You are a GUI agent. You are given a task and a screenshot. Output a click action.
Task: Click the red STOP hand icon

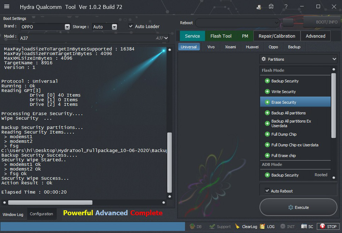point(323,227)
